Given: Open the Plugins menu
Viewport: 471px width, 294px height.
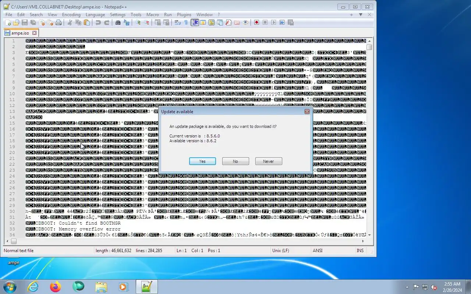Looking at the screenshot, I should (x=184, y=15).
